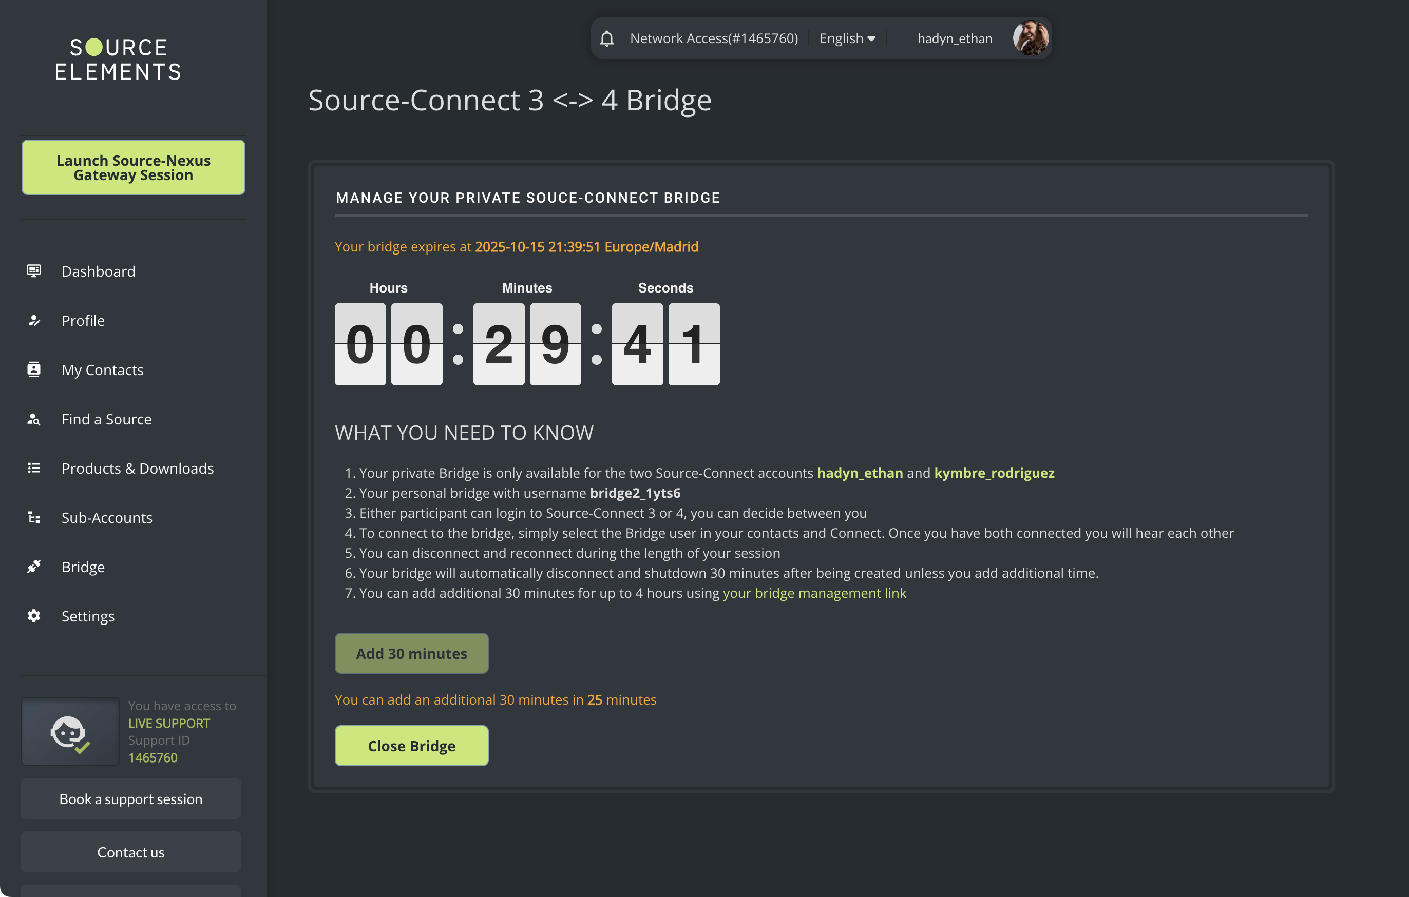Click the notification bell icon
1409x897 pixels.
pos(607,38)
